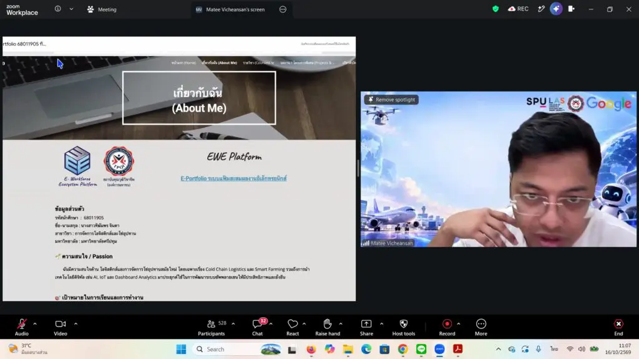Open File Explorer from taskbar
Screen dimensions: 639x359
point(348,349)
